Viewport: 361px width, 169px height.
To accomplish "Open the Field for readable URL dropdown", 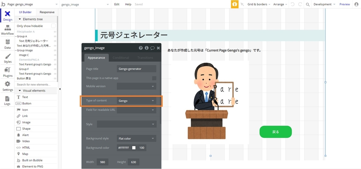I will [137, 110].
